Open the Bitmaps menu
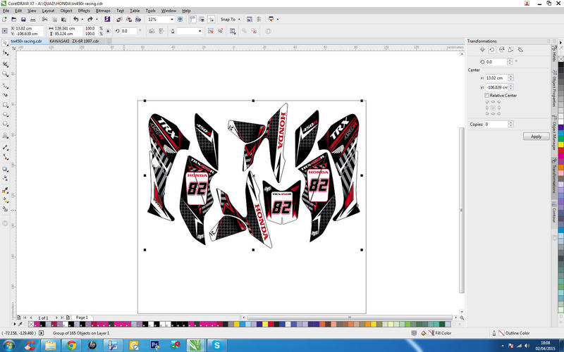 click(x=103, y=11)
